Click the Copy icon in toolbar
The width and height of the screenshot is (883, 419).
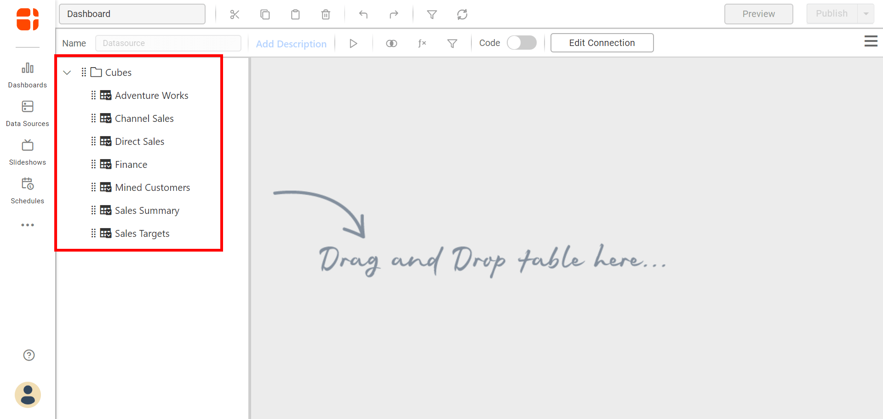tap(265, 15)
